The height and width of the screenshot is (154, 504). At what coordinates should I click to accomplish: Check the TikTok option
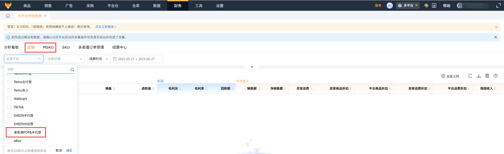(9, 107)
